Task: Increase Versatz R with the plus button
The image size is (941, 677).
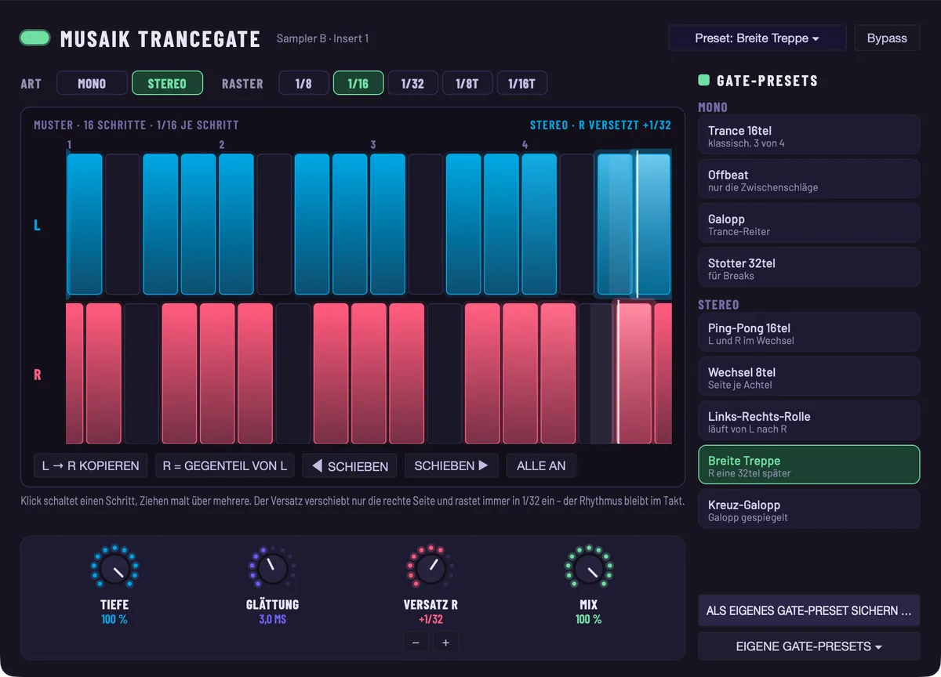Action: pos(445,642)
